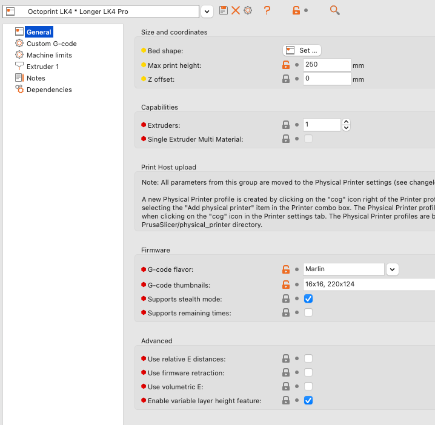Viewport: 435px width, 425px height.
Task: Click lock icon for Use firmware retraction
Action: coord(286,372)
